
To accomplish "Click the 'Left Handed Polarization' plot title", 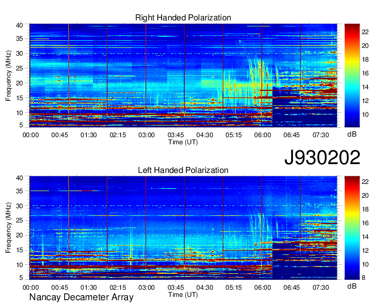I will point(183,170).
